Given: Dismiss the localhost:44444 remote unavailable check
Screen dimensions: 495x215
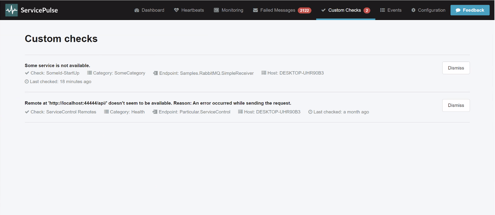Looking at the screenshot, I should [x=456, y=105].
